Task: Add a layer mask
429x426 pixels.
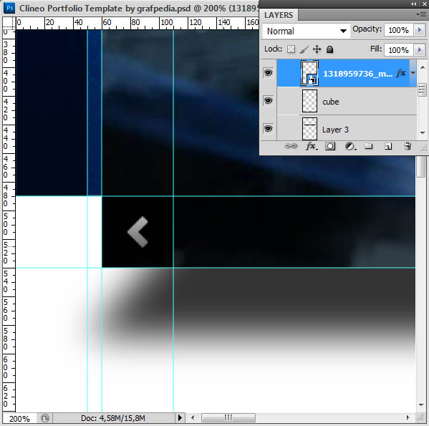Action: 330,146
